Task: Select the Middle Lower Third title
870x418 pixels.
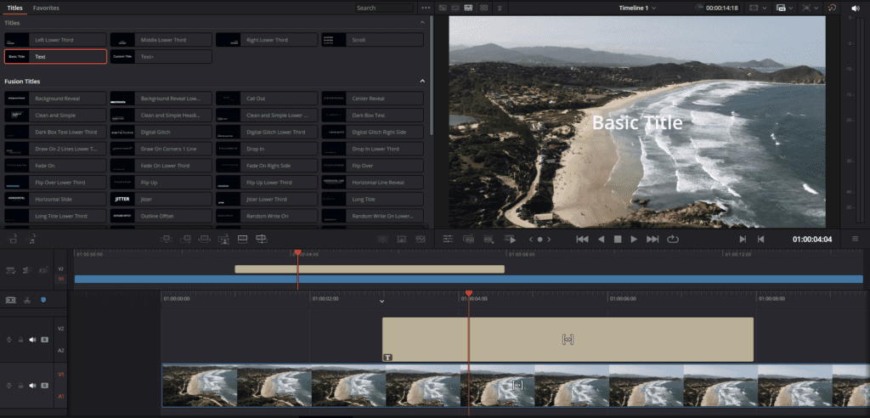Action: pos(161,40)
